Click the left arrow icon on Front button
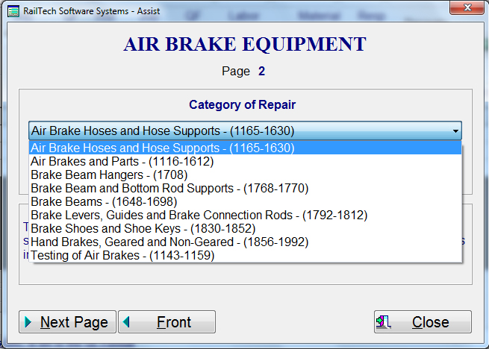The height and width of the screenshot is (349, 489). tap(126, 322)
